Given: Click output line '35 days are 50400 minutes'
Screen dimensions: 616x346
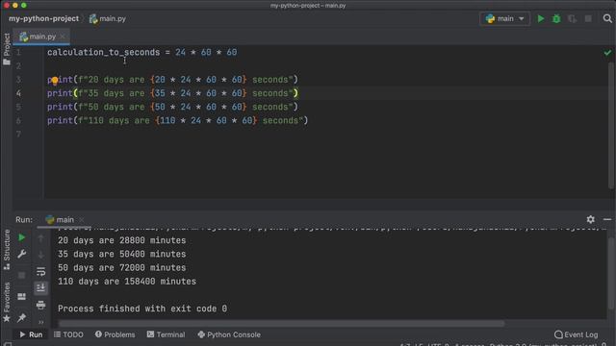Looking at the screenshot, I should 122,254.
